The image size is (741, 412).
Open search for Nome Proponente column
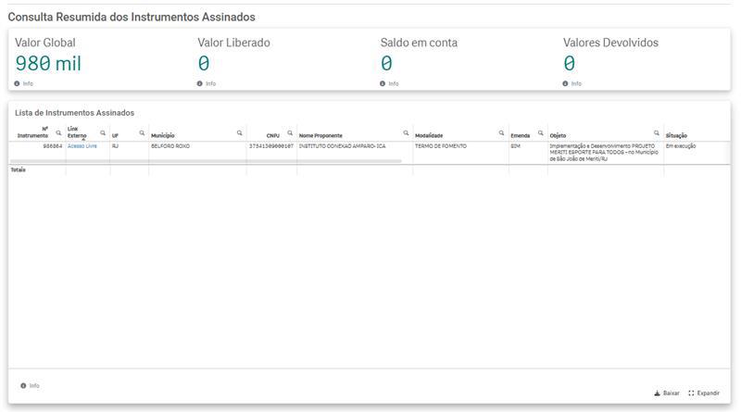click(406, 132)
